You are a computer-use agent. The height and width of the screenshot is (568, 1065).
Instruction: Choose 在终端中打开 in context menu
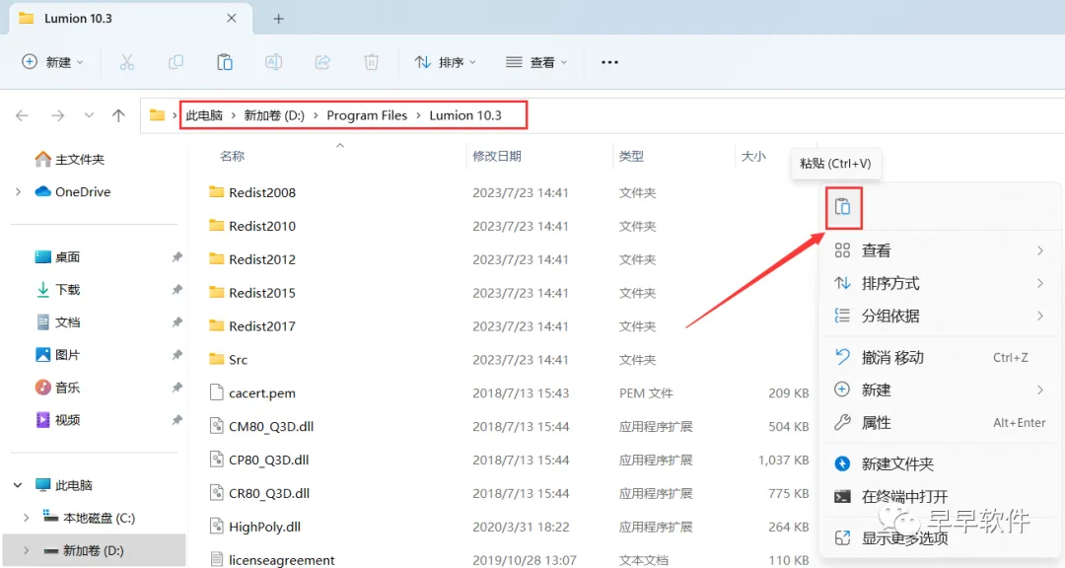(940, 497)
